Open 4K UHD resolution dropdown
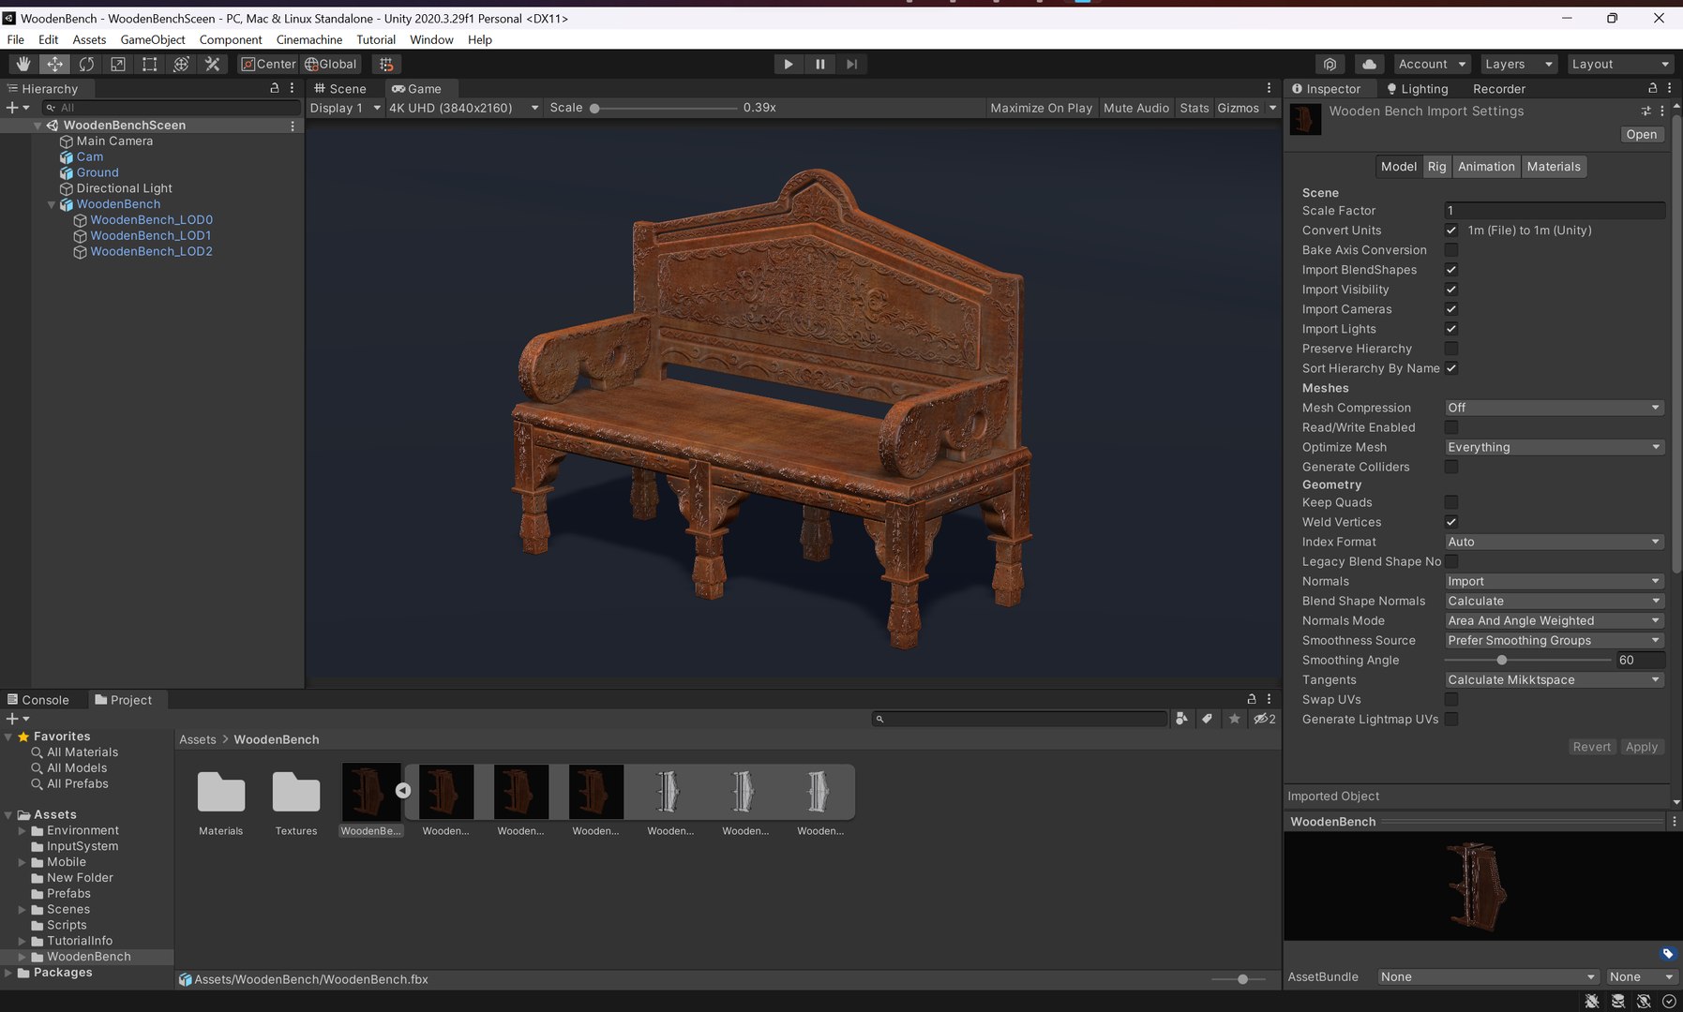The height and width of the screenshot is (1012, 1683). tap(463, 108)
